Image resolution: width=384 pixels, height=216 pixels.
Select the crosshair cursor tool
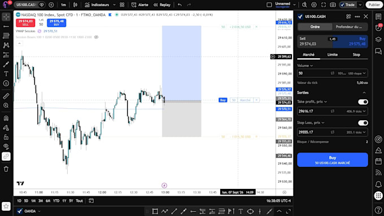[x=6, y=16]
